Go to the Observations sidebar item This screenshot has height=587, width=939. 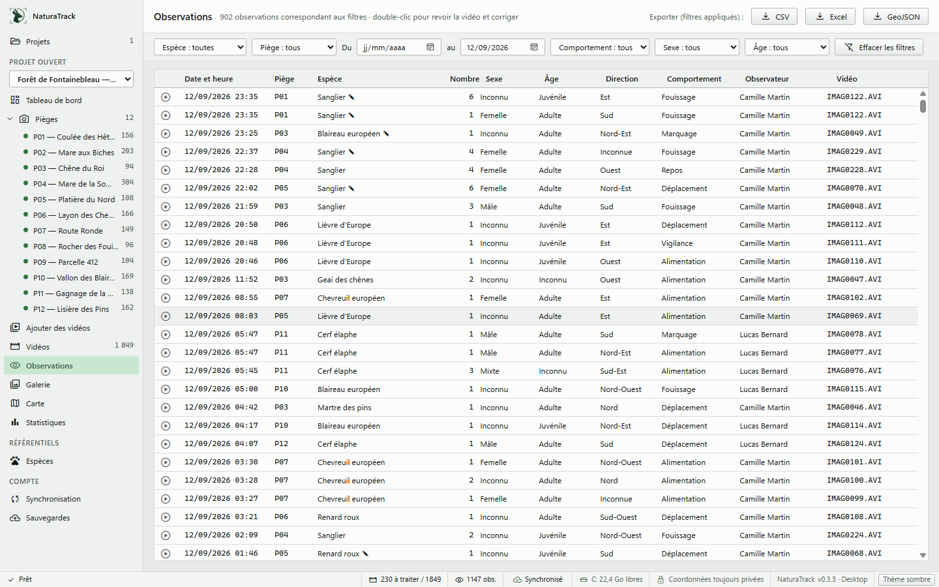tap(71, 365)
